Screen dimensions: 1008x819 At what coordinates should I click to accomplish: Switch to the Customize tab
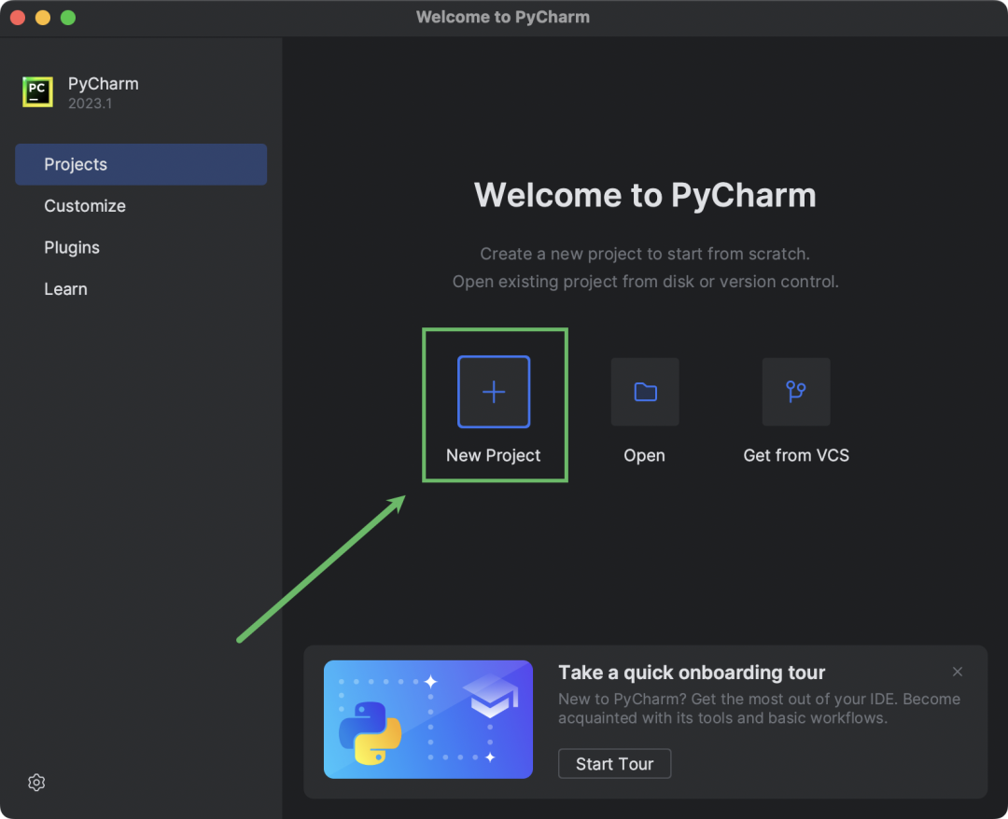(141, 206)
